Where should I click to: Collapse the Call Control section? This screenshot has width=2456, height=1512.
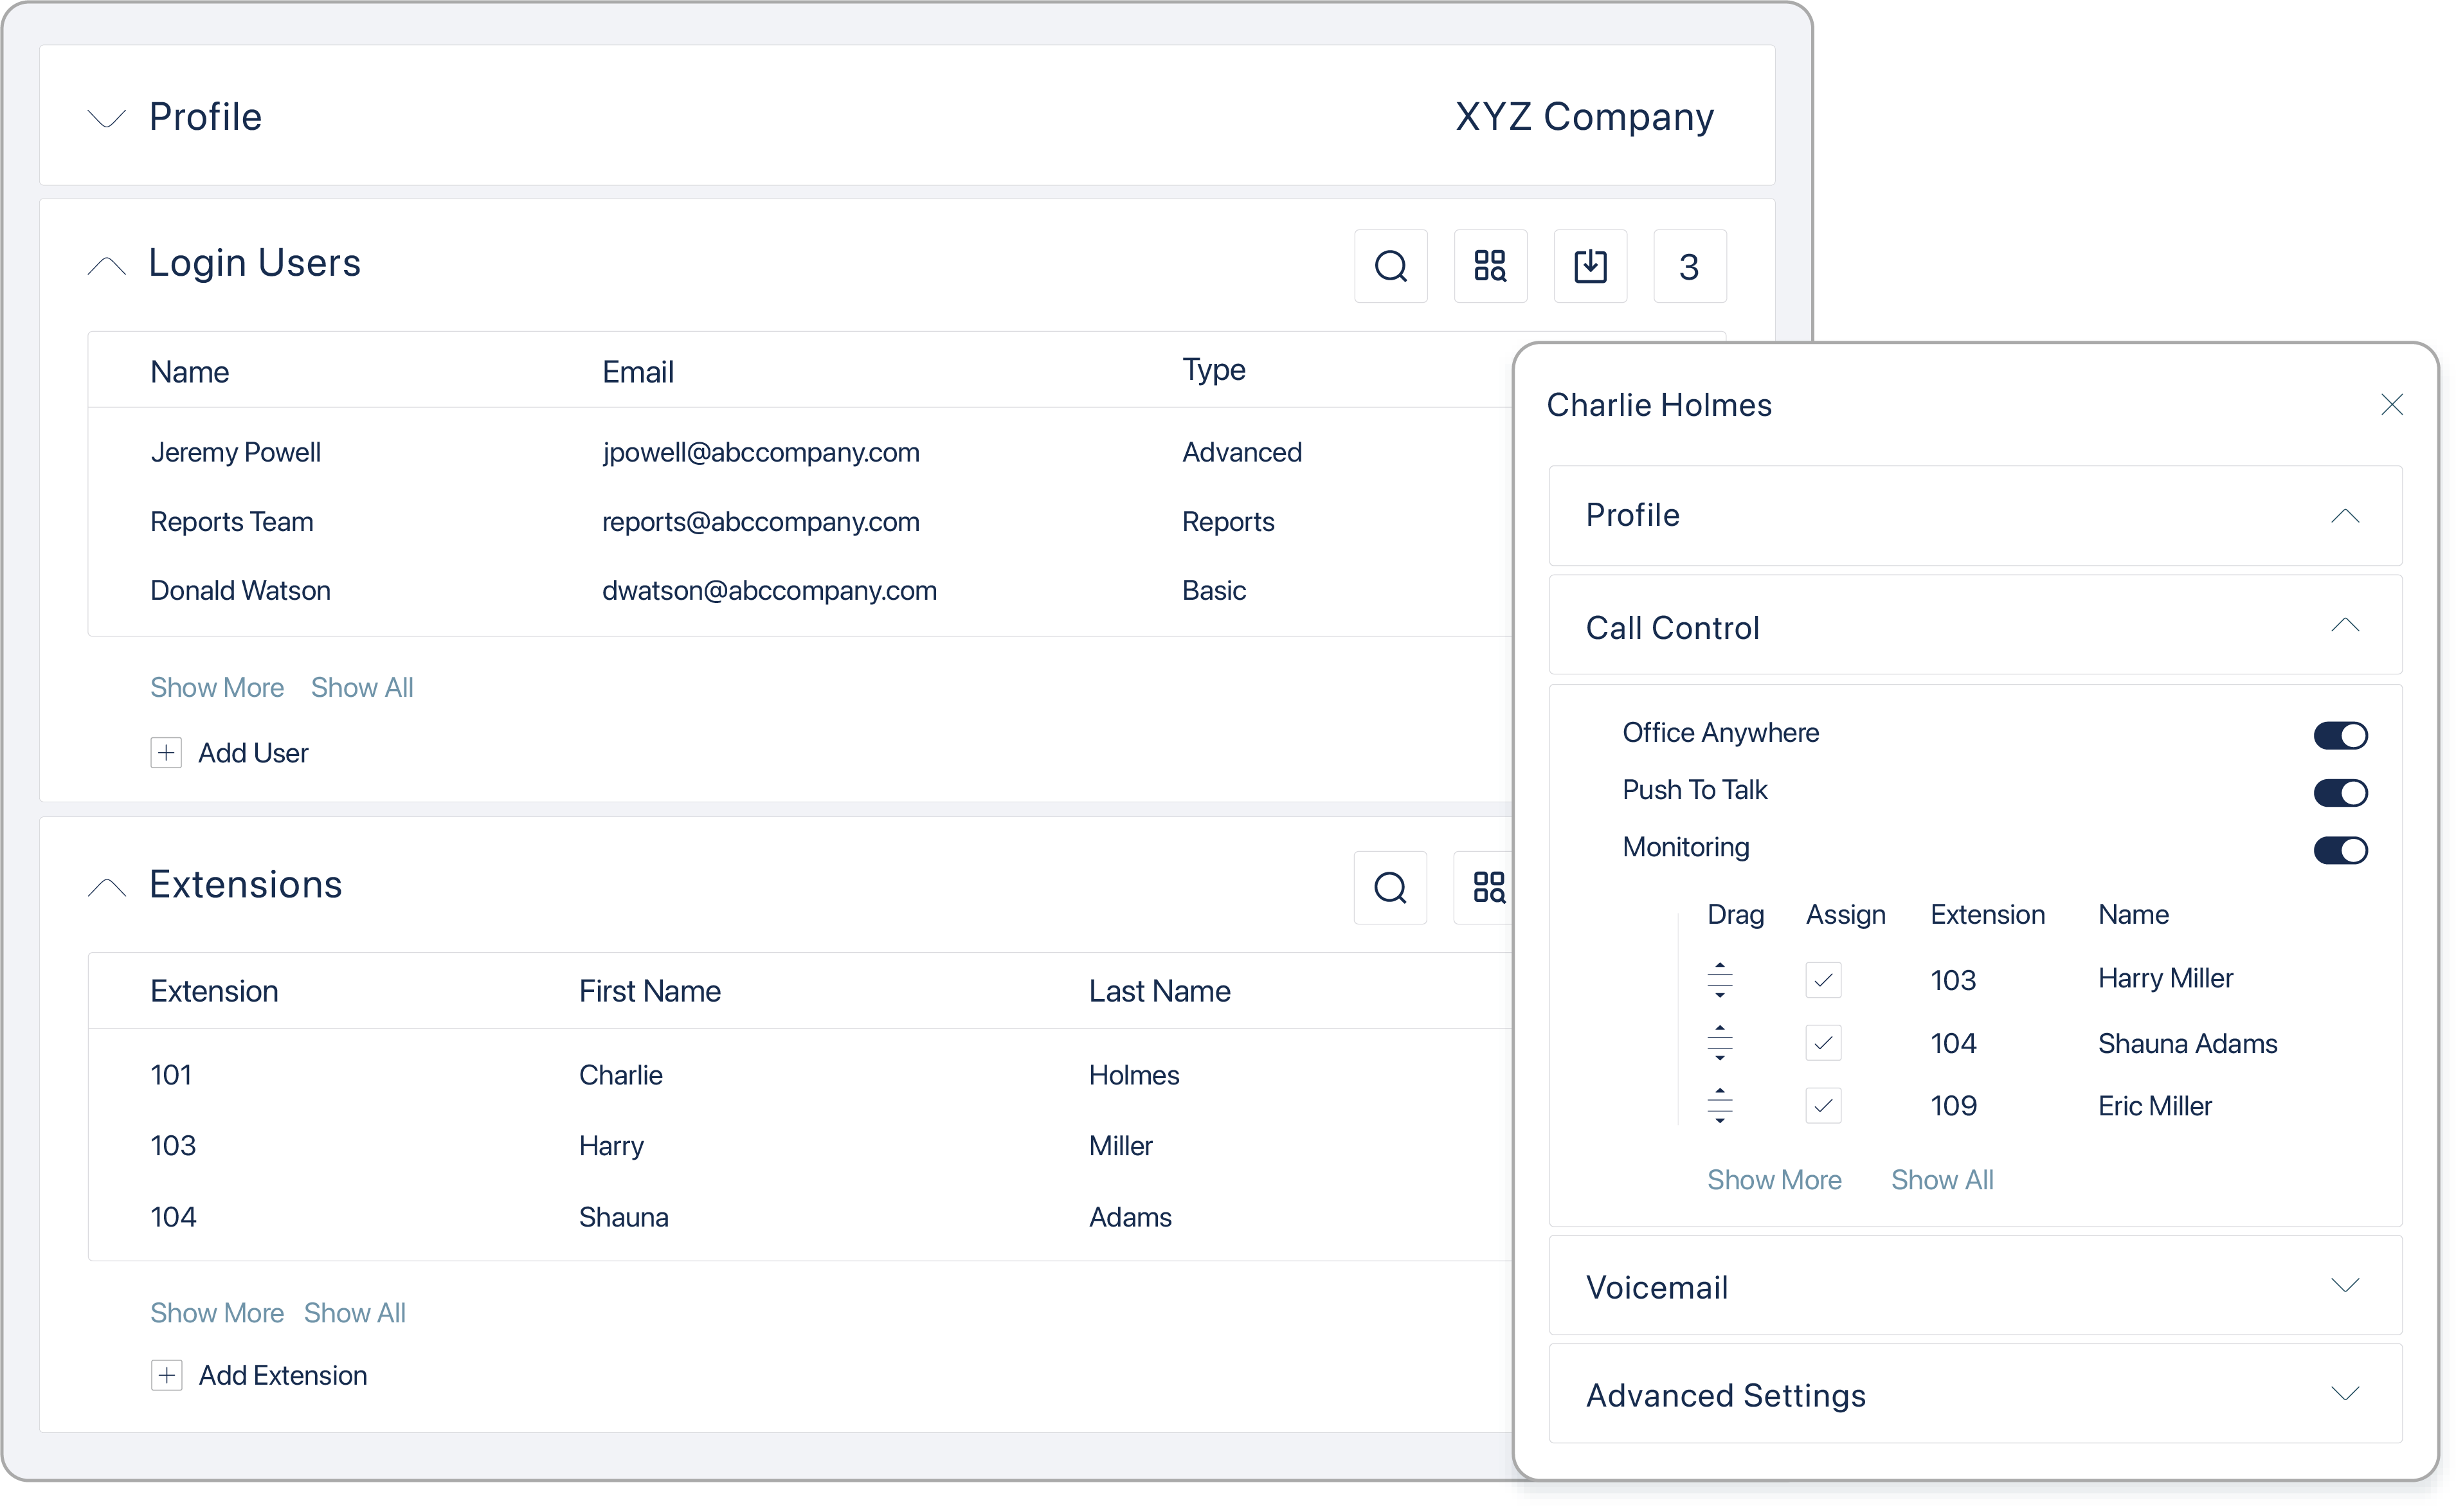tap(2346, 626)
